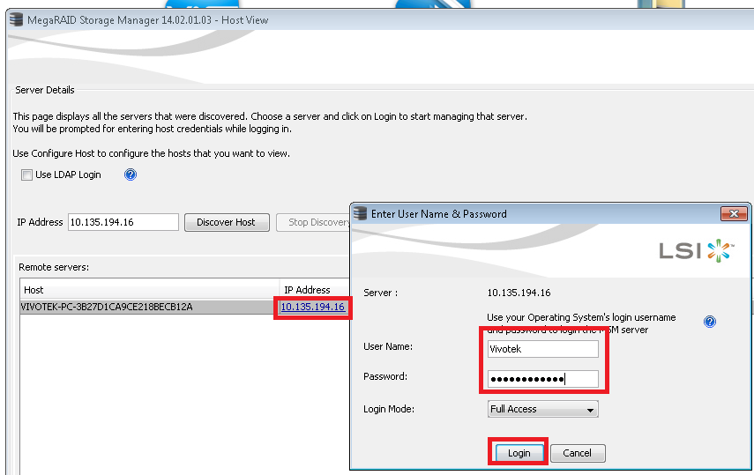Click the LSI logo in login dialog

point(697,250)
